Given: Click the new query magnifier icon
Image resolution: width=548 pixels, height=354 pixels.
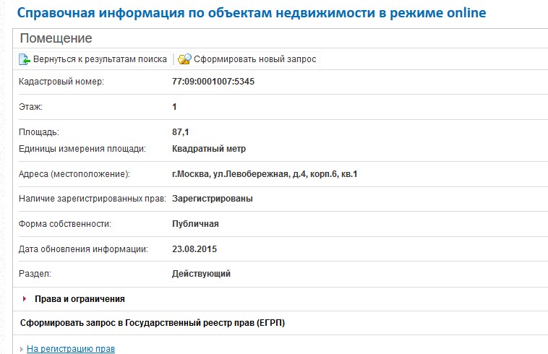Looking at the screenshot, I should [x=184, y=59].
